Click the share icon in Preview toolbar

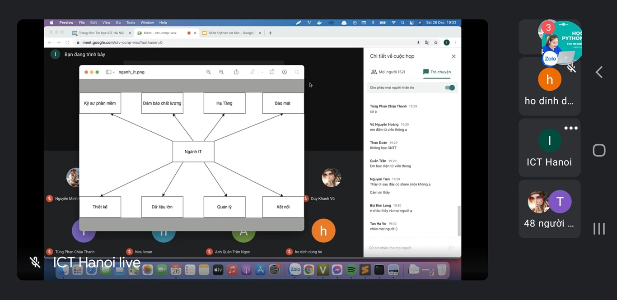pos(236,72)
